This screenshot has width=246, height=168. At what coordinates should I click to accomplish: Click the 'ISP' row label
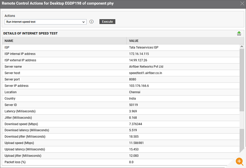[7, 47]
